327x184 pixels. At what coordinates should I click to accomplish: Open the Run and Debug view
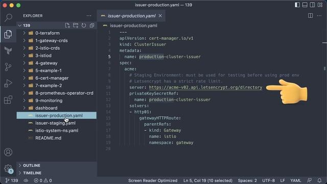[8, 83]
